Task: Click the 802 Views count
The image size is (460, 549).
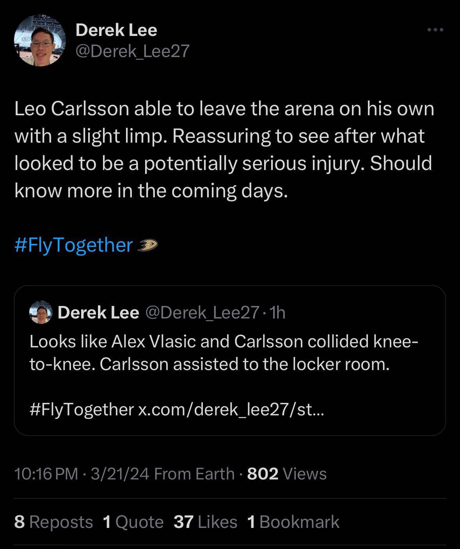Action: (x=287, y=474)
